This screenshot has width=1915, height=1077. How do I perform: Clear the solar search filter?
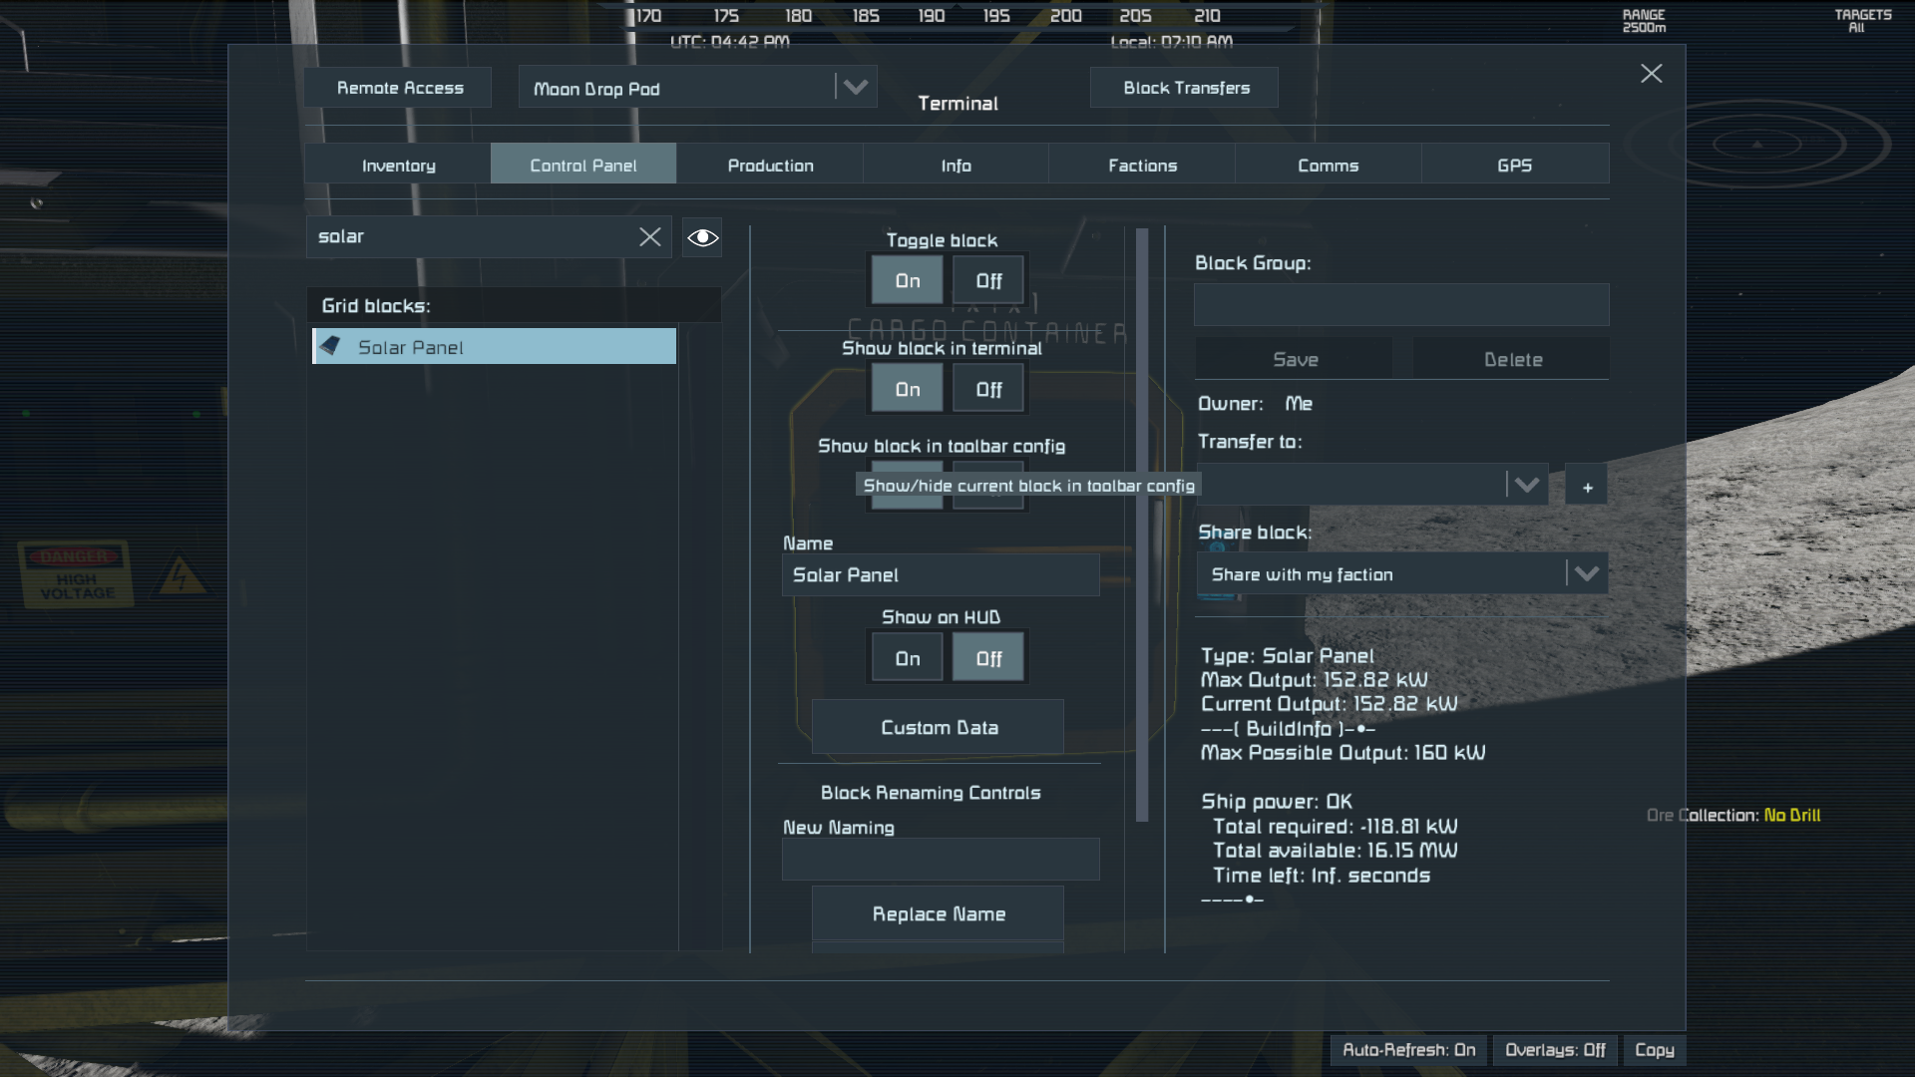pyautogui.click(x=649, y=237)
